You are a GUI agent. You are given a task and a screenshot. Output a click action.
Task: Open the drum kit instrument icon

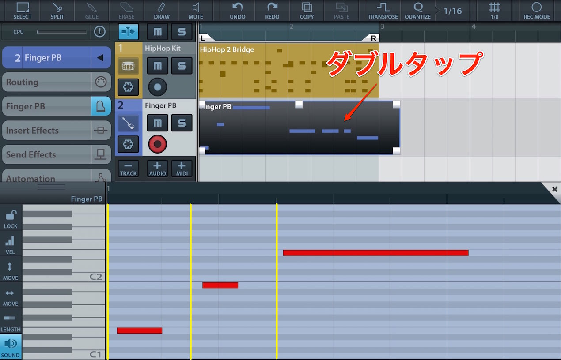tap(128, 66)
